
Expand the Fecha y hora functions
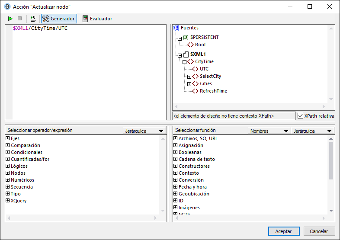point(175,187)
